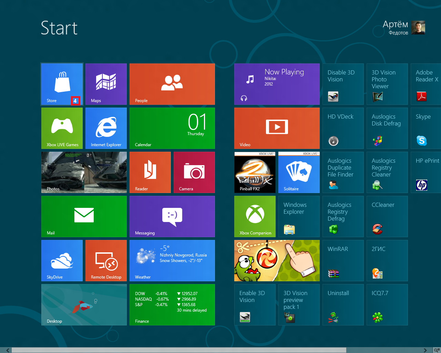Screen dimensions: 441x353
Task: Switch to the Desktop tile
Action: 84,305
